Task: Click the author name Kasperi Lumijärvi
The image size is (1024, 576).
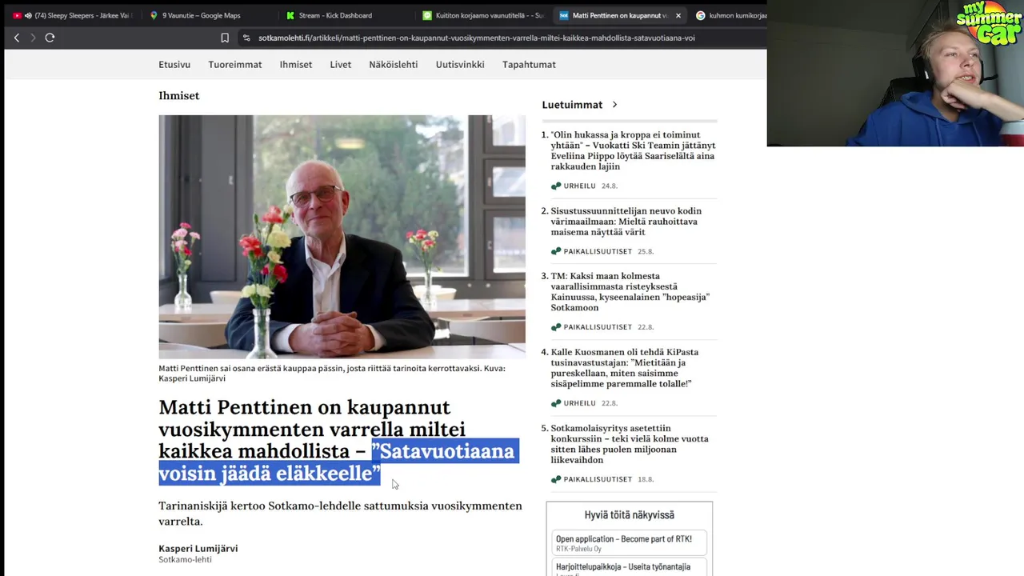Action: point(198,548)
